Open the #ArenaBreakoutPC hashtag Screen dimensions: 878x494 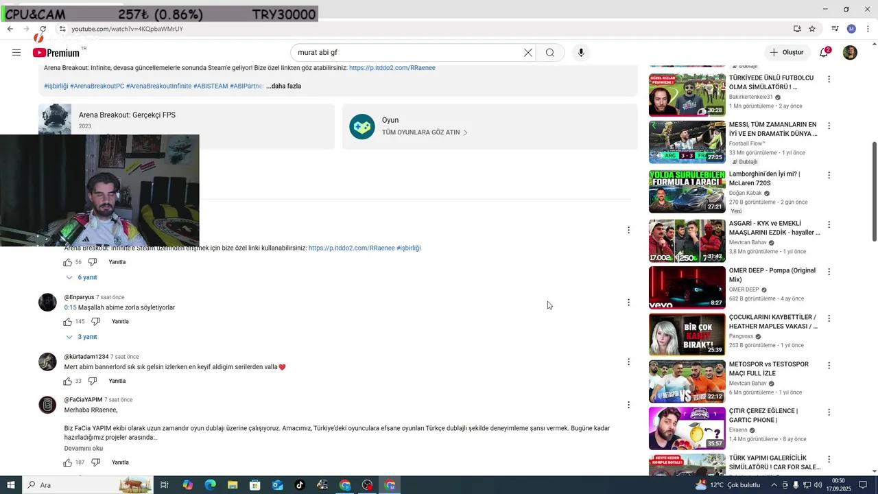(x=97, y=86)
